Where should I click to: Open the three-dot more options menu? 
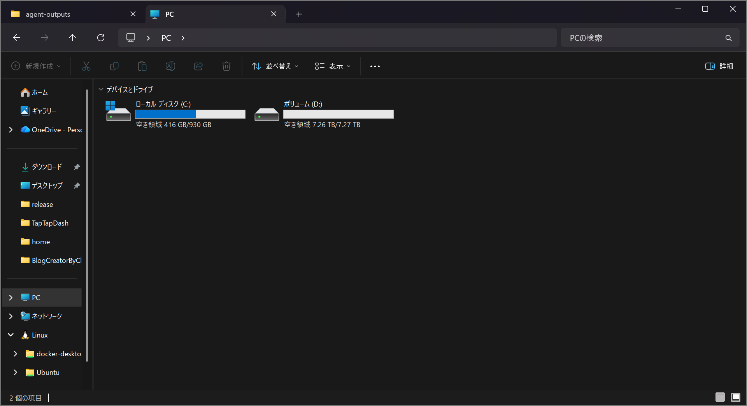point(375,66)
